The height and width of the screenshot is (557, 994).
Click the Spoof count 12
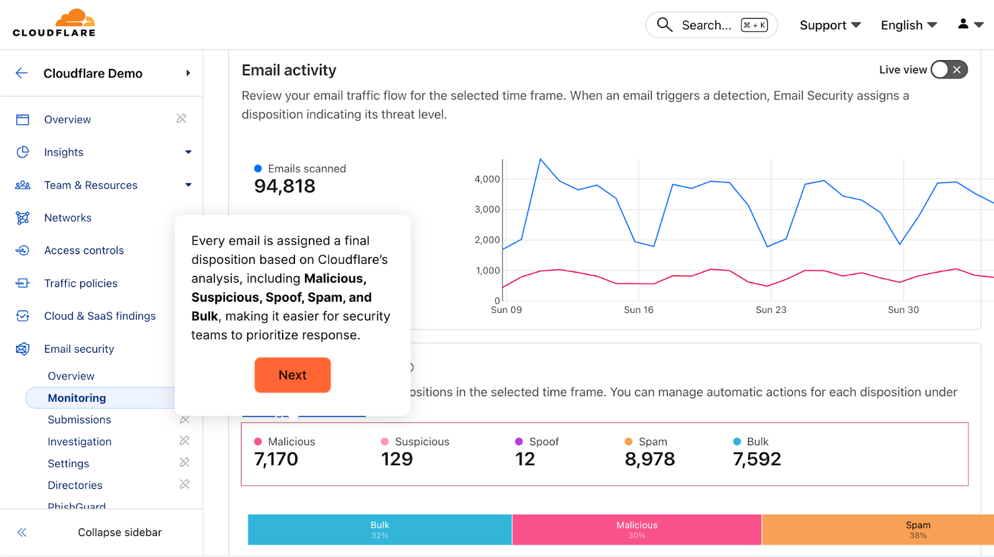[525, 459]
